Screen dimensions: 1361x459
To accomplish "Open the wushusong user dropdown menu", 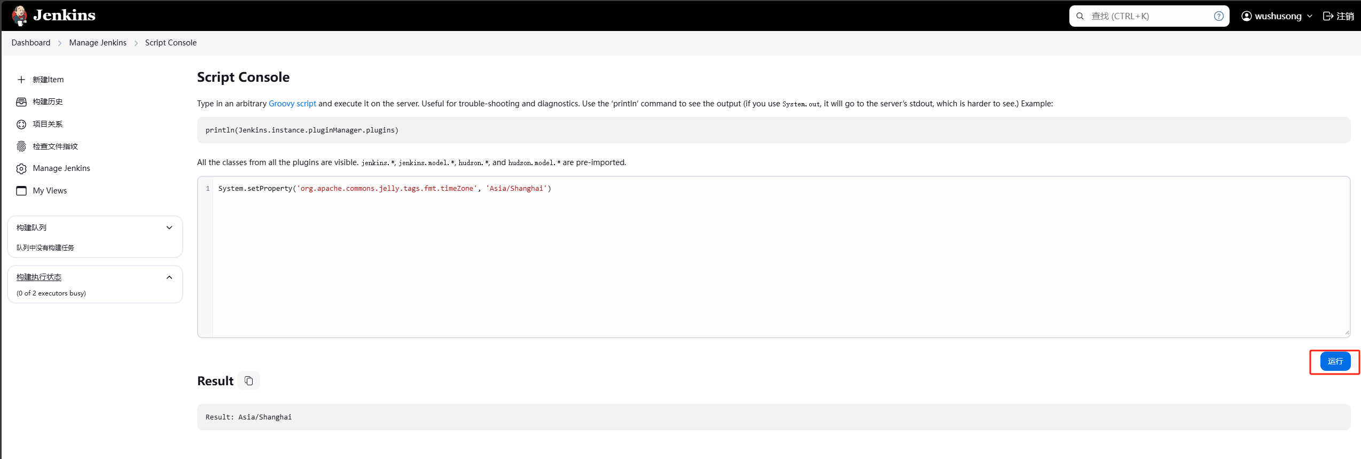I will [x=1277, y=16].
